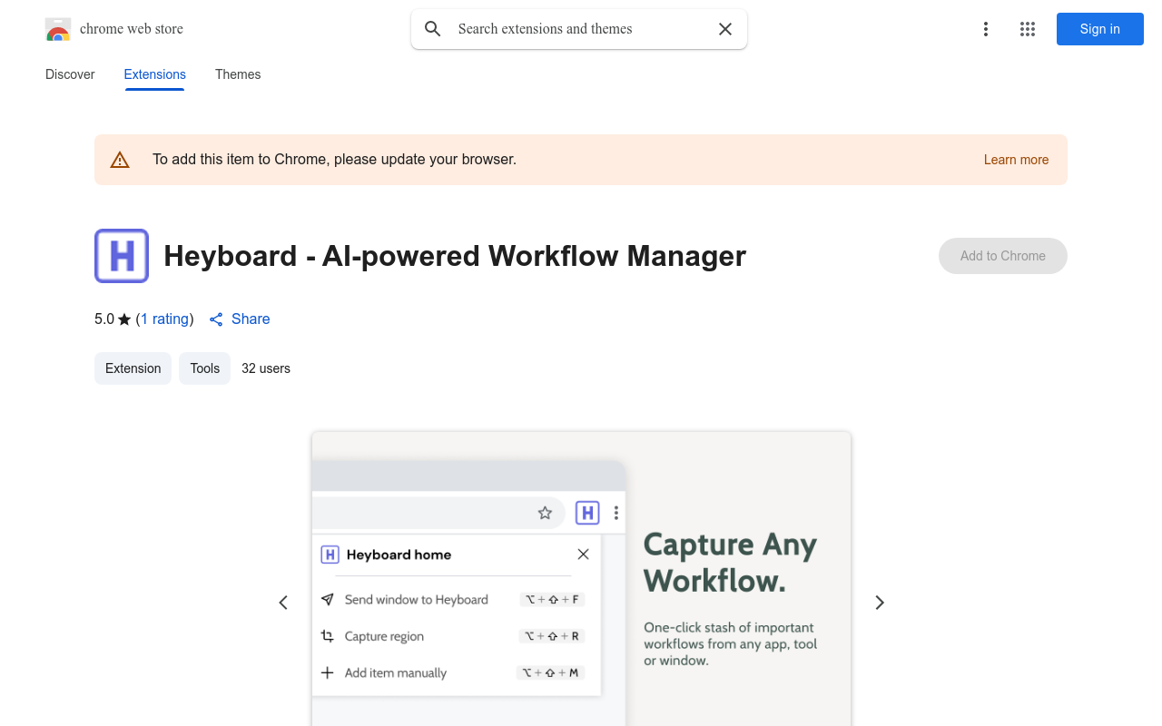Open the Learn more link
This screenshot has height=726, width=1162.
1016,160
